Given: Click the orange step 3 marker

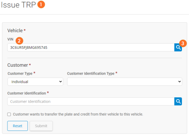Looking at the screenshot, I should (x=183, y=43).
